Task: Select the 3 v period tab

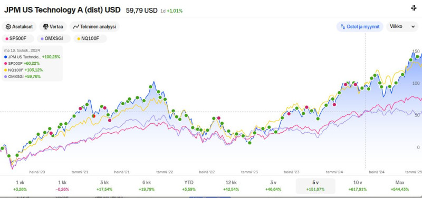Action: click(273, 186)
